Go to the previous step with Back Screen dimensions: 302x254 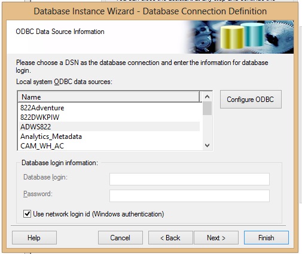click(x=170, y=238)
